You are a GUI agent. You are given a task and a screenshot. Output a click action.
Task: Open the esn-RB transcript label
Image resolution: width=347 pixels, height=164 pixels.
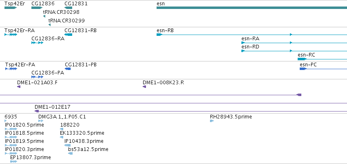[165, 30]
